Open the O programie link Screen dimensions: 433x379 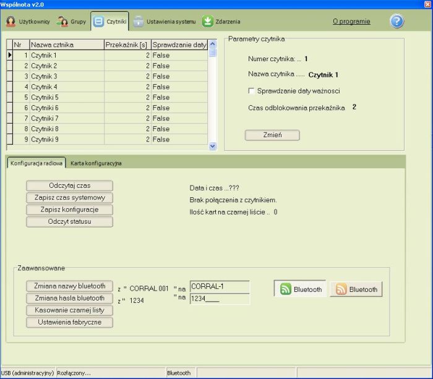click(351, 22)
